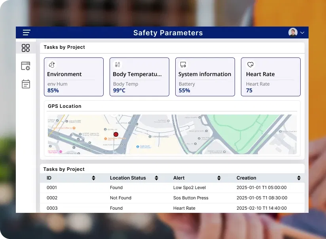Open the hamburger menu
The image size is (326, 239).
(x=27, y=33)
